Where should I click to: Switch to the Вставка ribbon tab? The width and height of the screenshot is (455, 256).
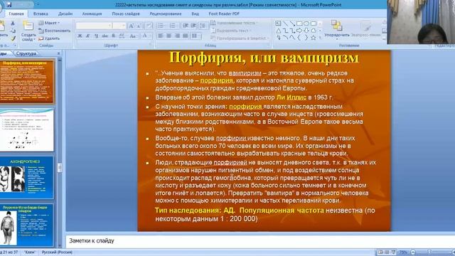click(x=41, y=14)
